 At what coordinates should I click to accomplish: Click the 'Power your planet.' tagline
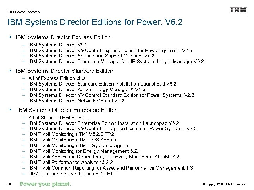pyautogui.click(x=46, y=184)
